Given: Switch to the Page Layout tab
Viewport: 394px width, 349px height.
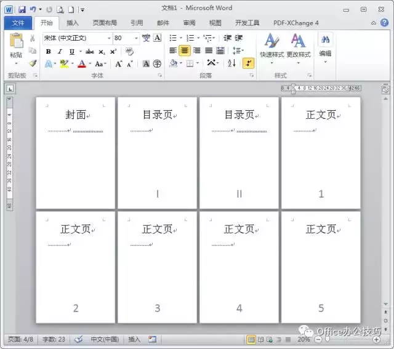Looking at the screenshot, I should pos(105,23).
